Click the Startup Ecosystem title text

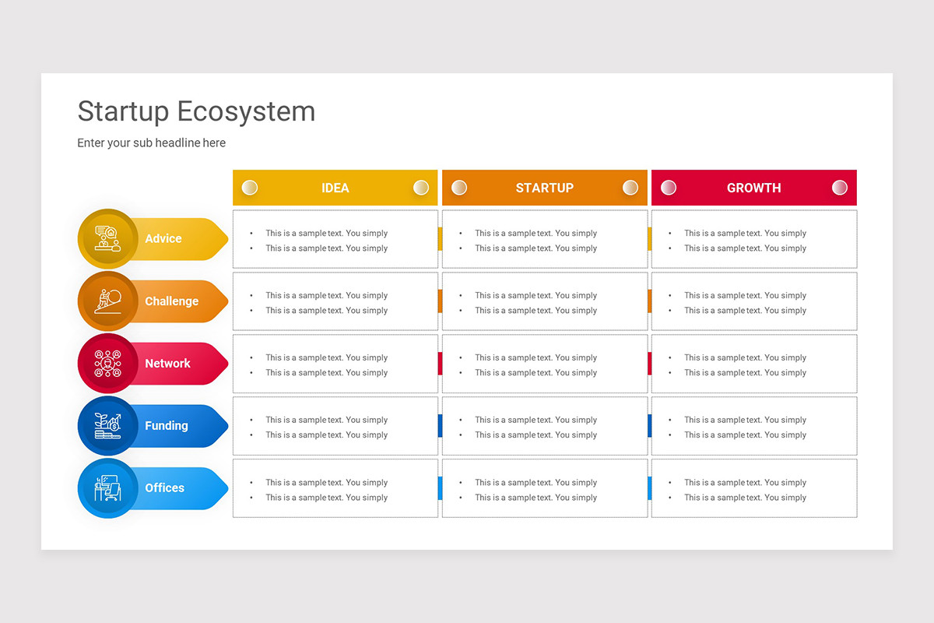pos(196,111)
